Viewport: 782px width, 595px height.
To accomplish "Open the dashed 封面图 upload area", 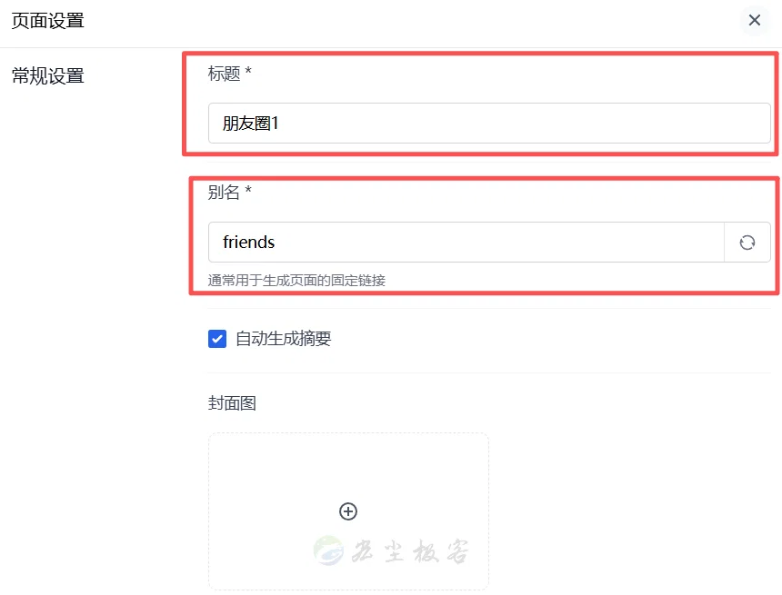I will (x=348, y=511).
